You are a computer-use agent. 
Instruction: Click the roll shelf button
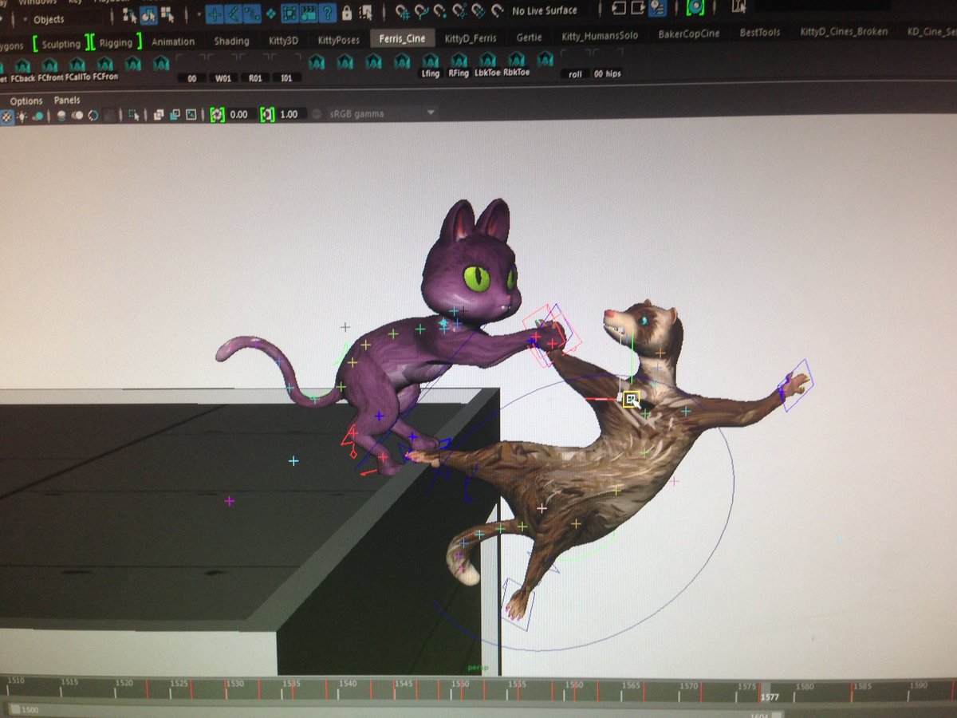pos(576,73)
